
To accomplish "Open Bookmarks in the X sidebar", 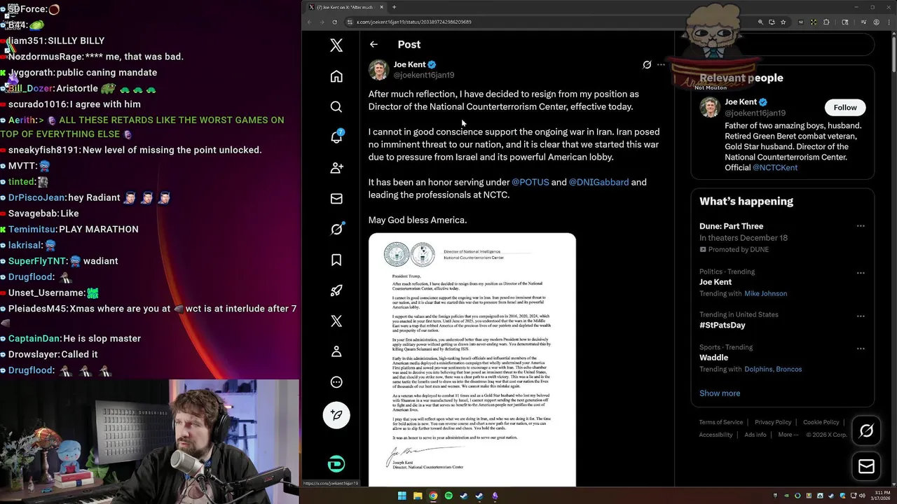I will click(336, 260).
